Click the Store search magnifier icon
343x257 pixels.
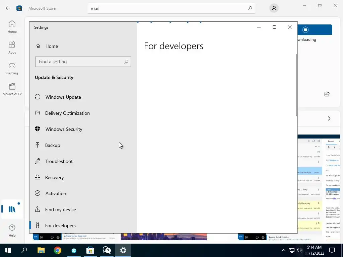pyautogui.click(x=250, y=8)
